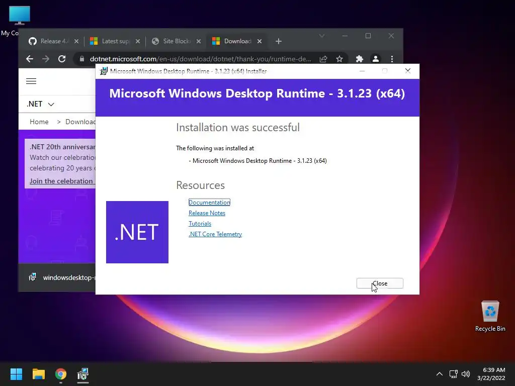This screenshot has width=515, height=386.
Task: Click the site lock icon in address bar
Action: tap(82, 59)
